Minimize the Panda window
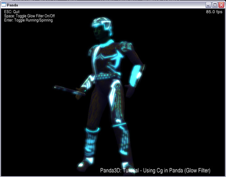 click(x=208, y=5)
